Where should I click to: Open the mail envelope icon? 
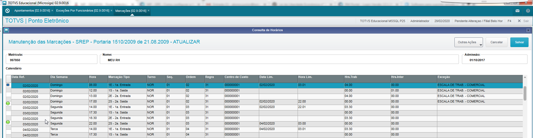coord(517,11)
